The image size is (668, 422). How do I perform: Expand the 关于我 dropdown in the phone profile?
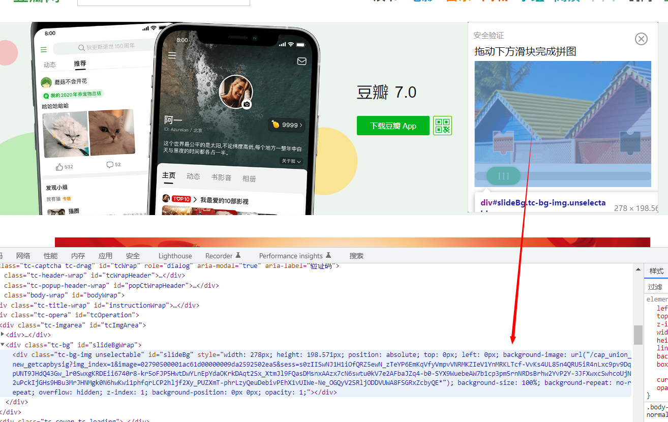(291, 161)
